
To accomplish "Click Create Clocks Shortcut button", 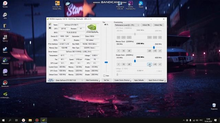I will coord(122,80).
